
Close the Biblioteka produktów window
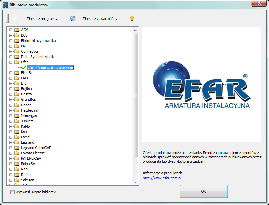coord(259,3)
